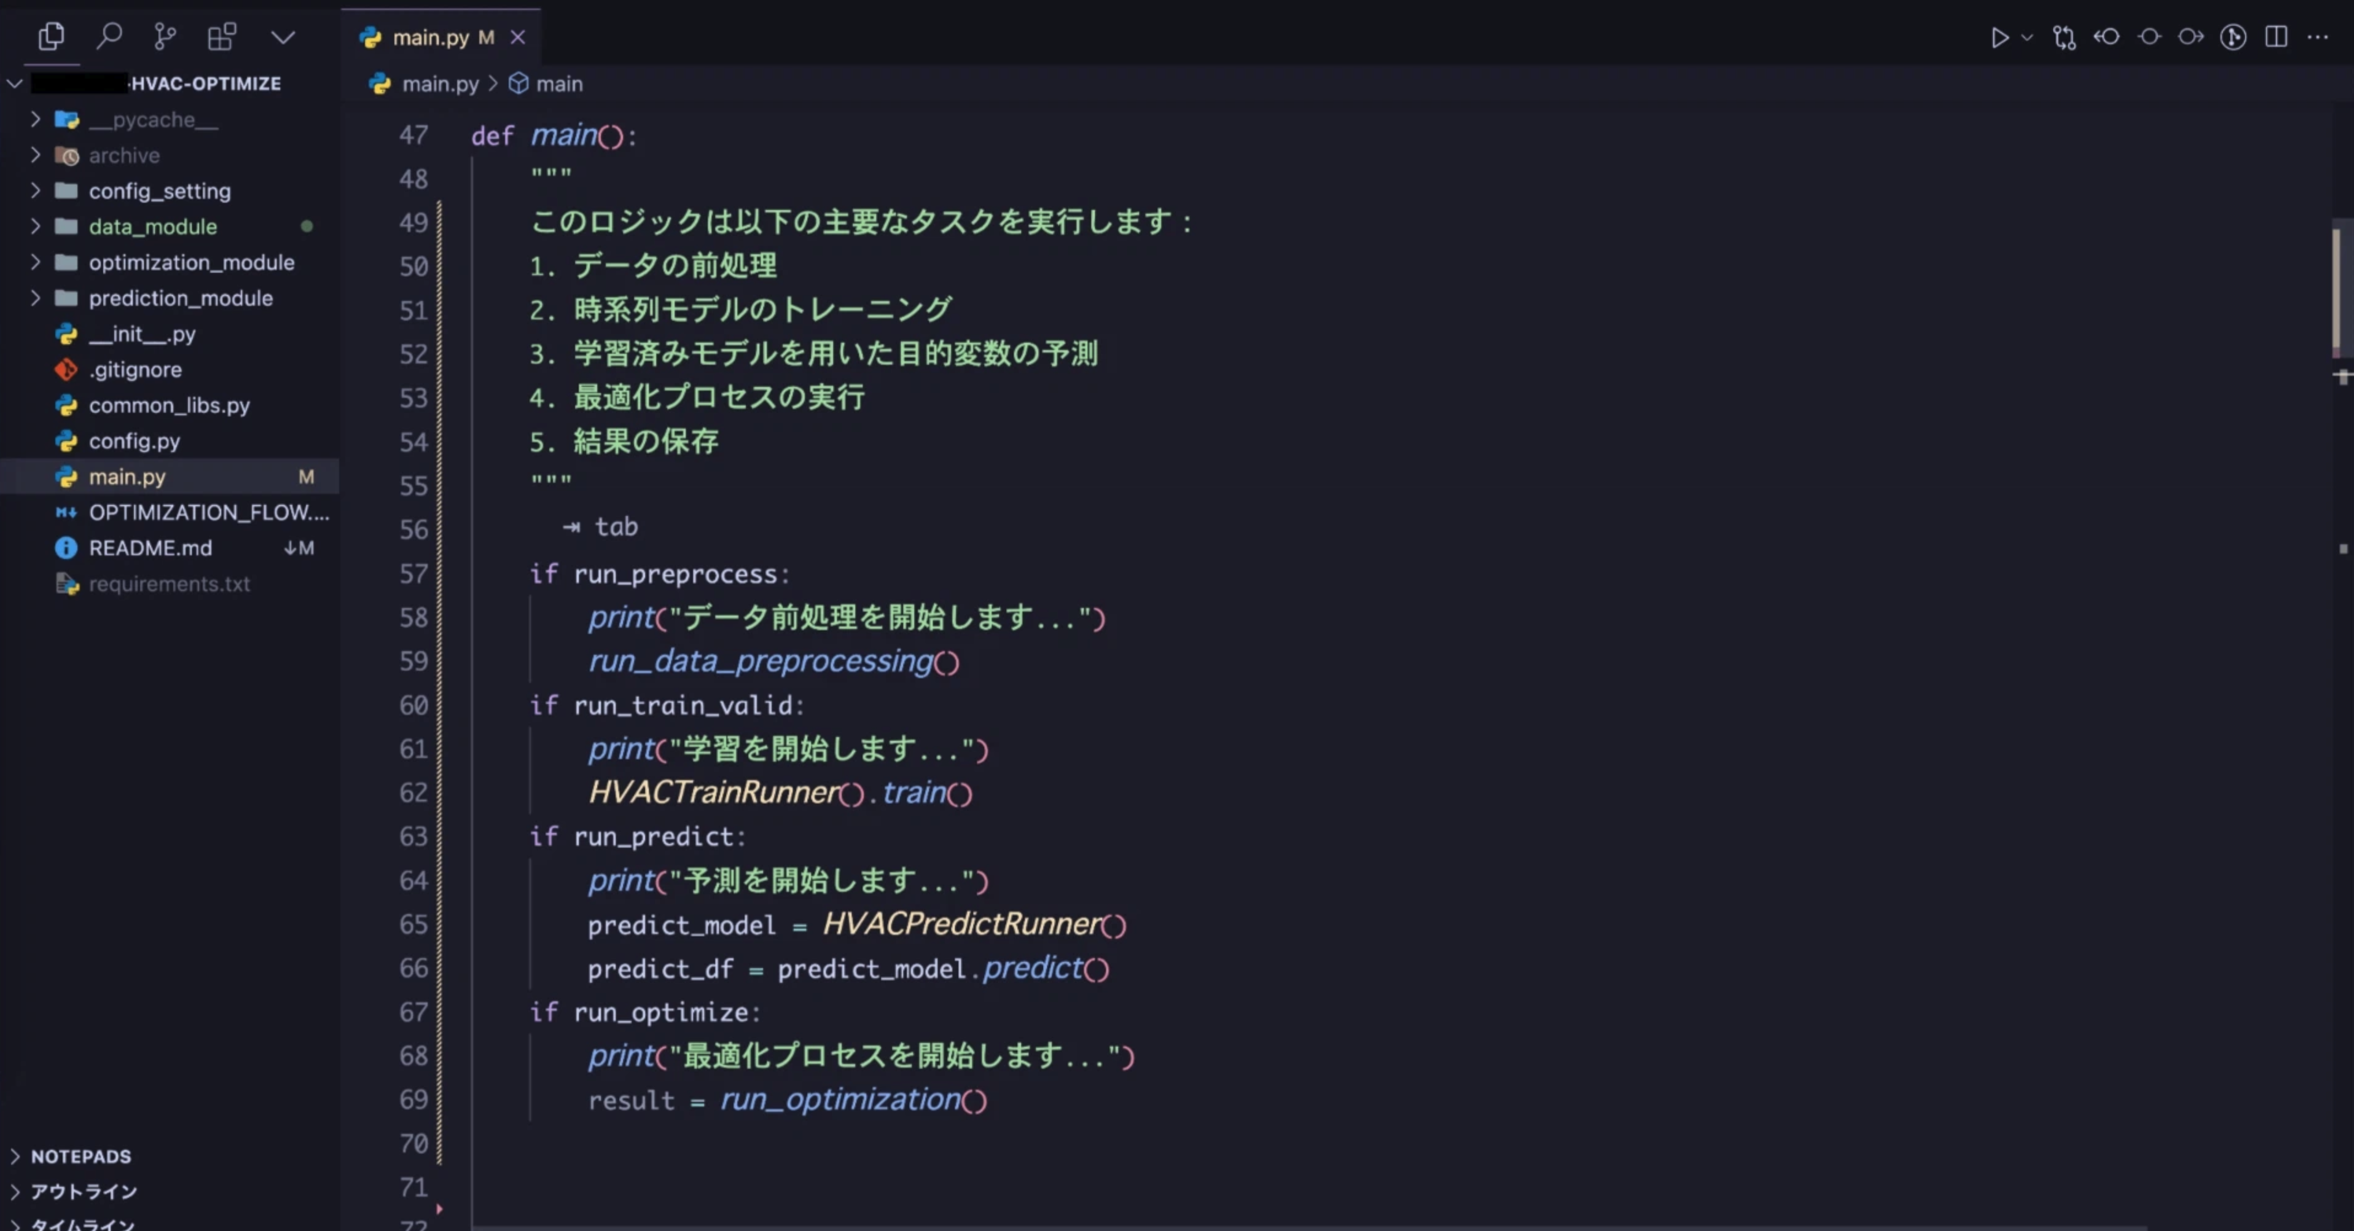
Task: Open the Search view icon
Action: pos(109,37)
